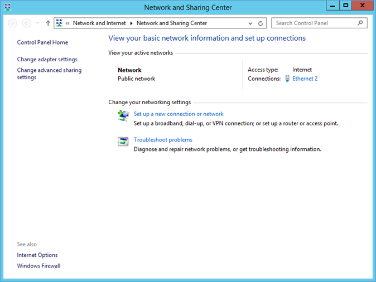Click the address bar network icon
The height and width of the screenshot is (282, 376).
pos(59,23)
